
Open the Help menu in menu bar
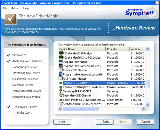coord(26,8)
